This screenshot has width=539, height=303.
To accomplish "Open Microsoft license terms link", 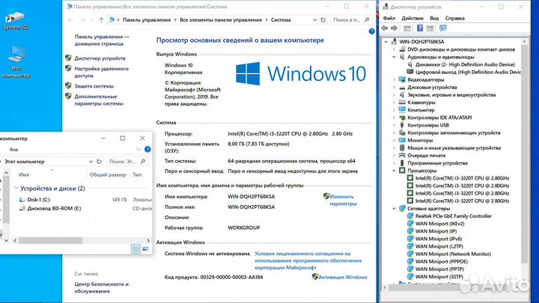I will (308, 260).
